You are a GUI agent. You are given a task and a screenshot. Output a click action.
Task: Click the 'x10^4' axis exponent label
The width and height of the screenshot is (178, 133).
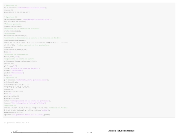tap(15, 131)
